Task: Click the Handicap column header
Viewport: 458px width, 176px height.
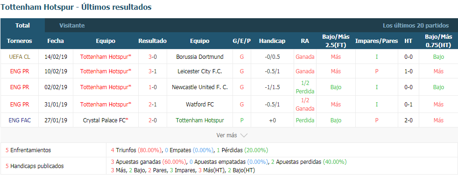Action: pyautogui.click(x=272, y=41)
